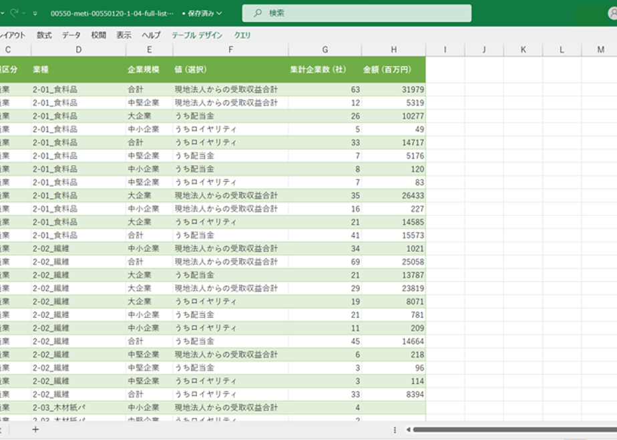This screenshot has height=440, width=617.
Task: Click the cell containing 15573
Action: (x=393, y=235)
